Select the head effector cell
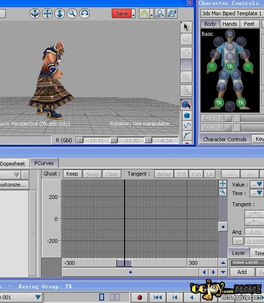Viewport: 264px width, 303px height. click(230, 35)
